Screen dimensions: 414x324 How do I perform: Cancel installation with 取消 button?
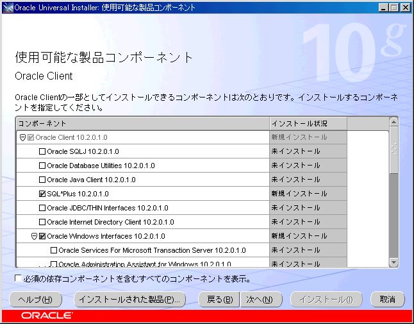coord(388,300)
